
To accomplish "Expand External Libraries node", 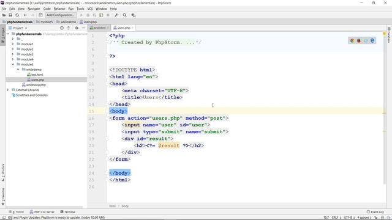I will coord(8,90).
